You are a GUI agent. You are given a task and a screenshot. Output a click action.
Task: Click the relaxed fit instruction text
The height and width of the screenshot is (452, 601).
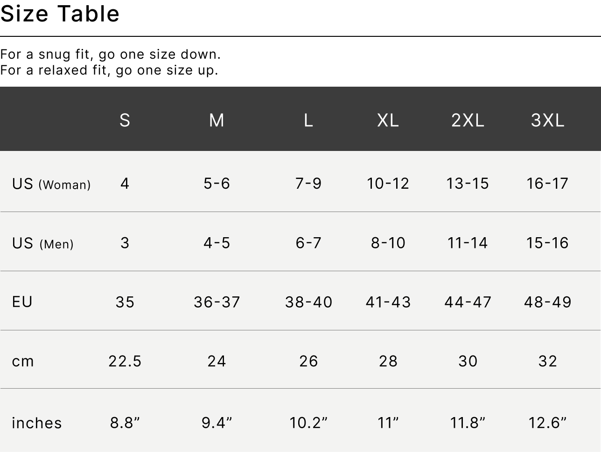pyautogui.click(x=109, y=70)
